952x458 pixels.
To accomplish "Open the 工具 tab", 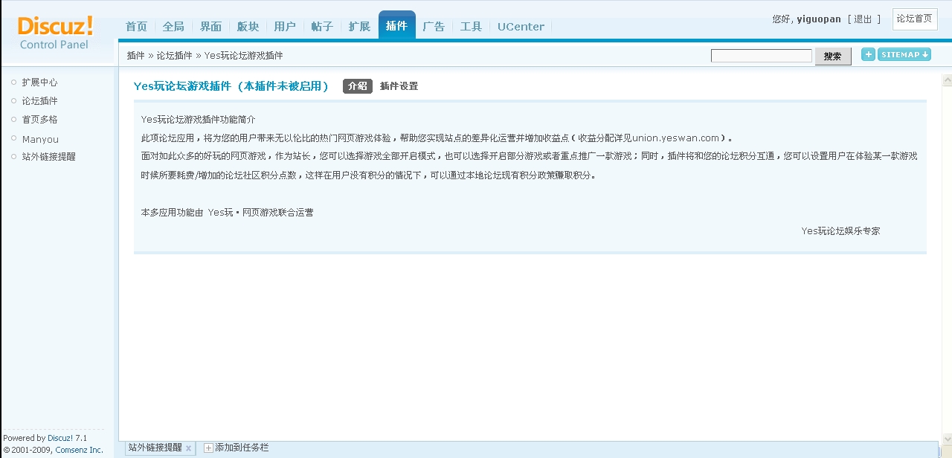I will [471, 26].
